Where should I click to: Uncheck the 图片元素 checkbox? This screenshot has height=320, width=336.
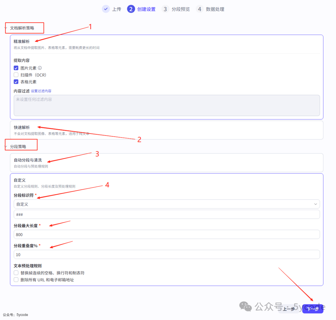click(x=16, y=68)
